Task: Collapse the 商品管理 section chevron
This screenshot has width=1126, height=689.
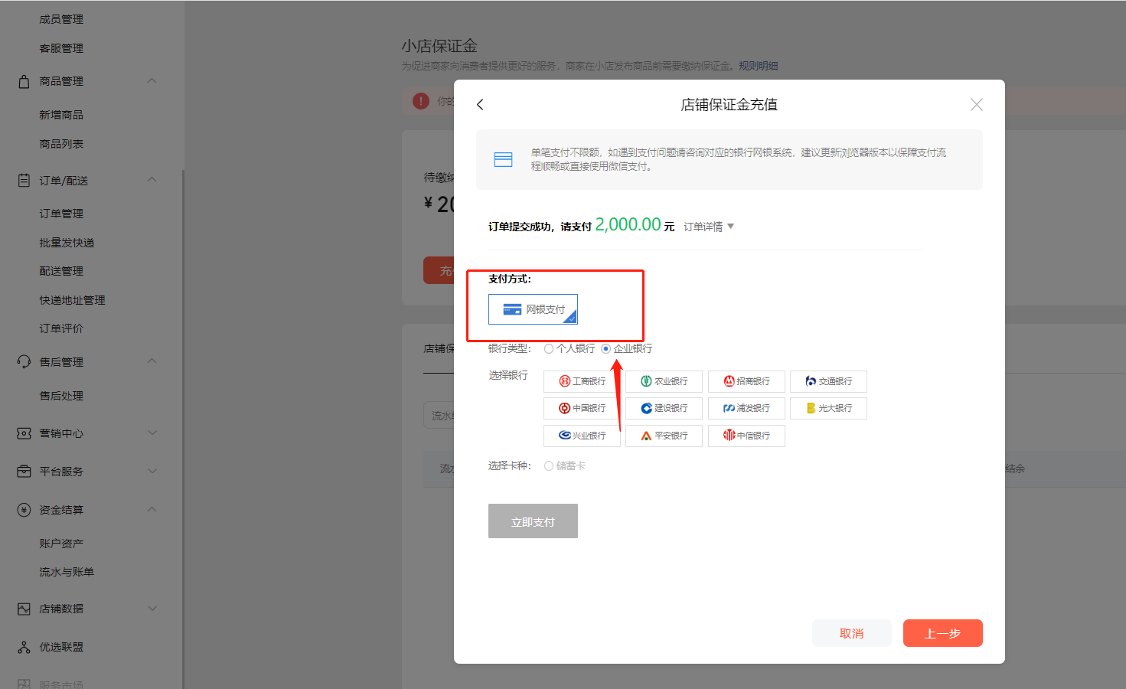Action: (152, 80)
